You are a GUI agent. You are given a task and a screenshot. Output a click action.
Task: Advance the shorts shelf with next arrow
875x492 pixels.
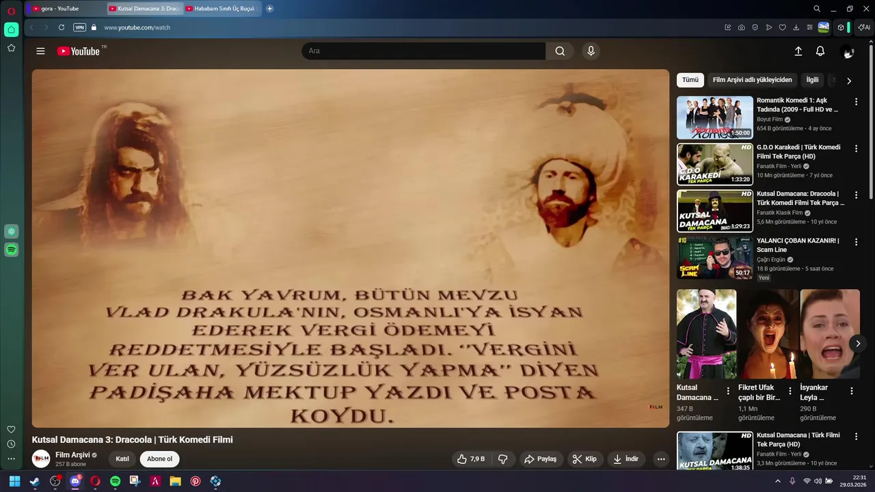coord(858,344)
